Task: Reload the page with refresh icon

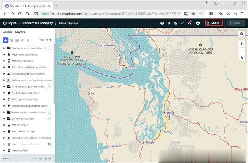Action: coord(20,14)
